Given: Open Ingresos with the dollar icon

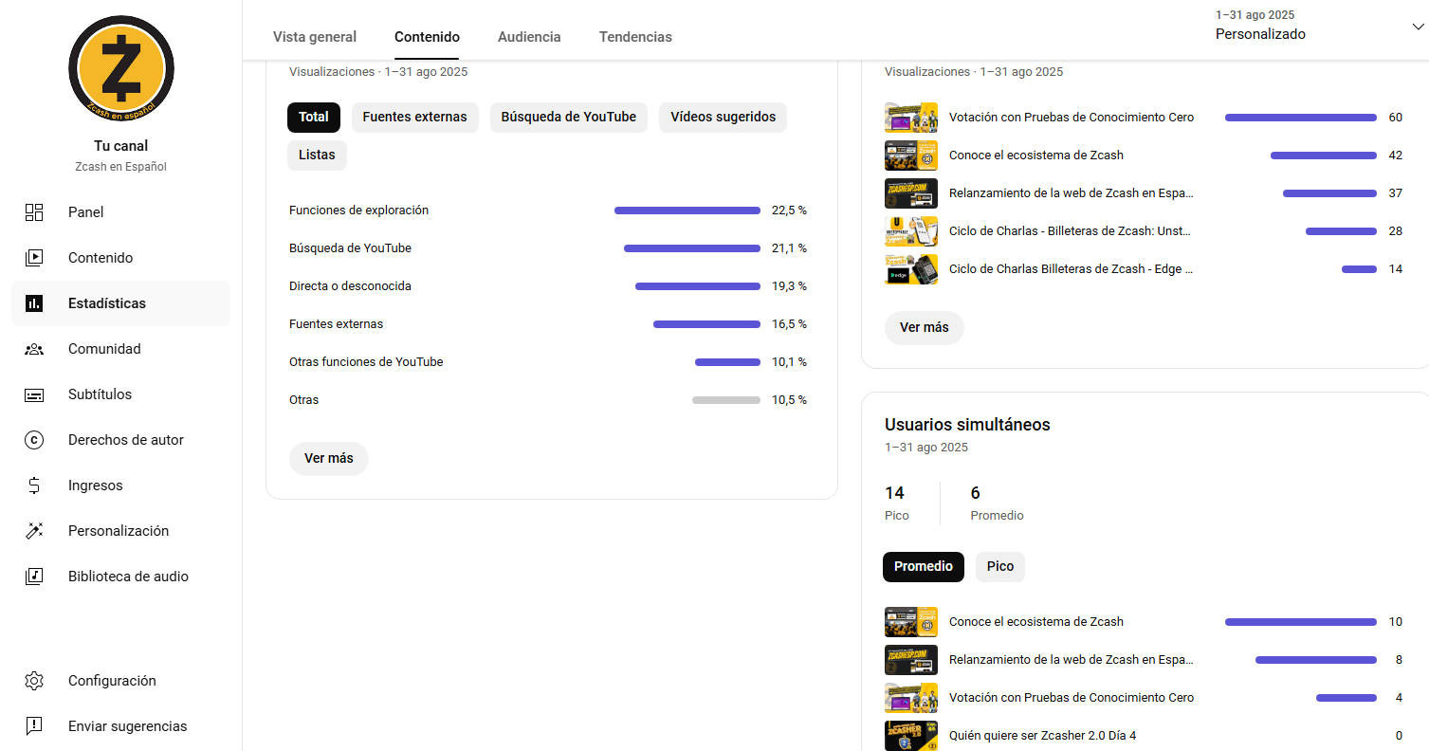Looking at the screenshot, I should [34, 485].
